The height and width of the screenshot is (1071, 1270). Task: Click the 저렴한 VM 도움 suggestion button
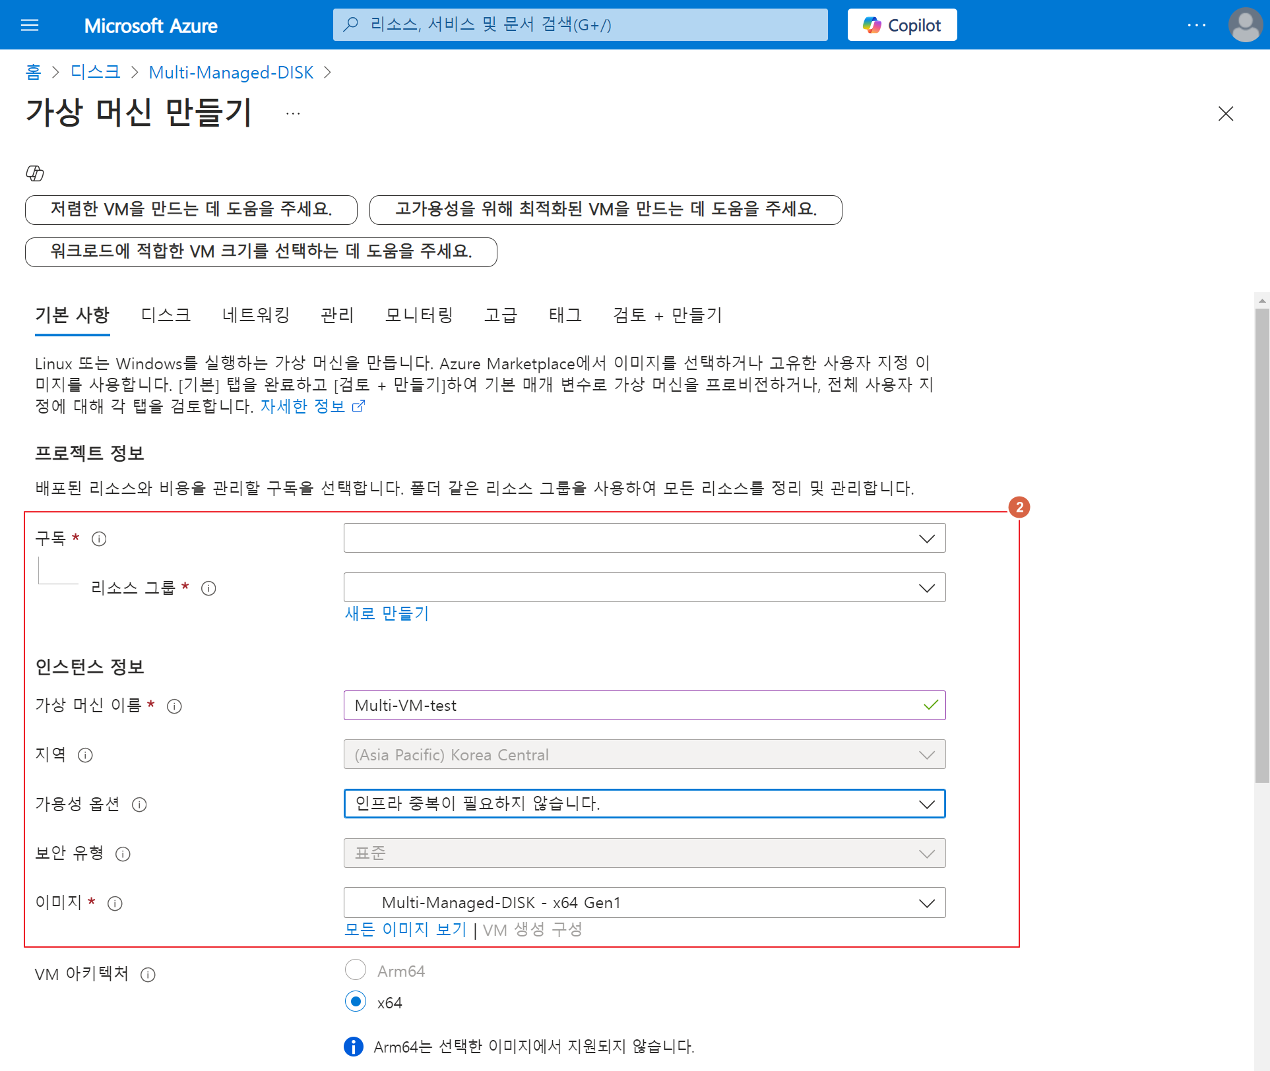click(x=191, y=210)
